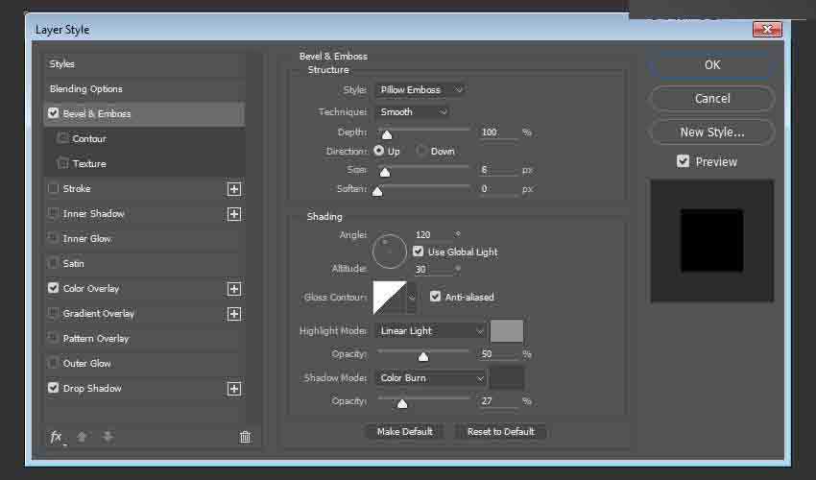Add another Inner Shadow with plus icon

(x=233, y=214)
